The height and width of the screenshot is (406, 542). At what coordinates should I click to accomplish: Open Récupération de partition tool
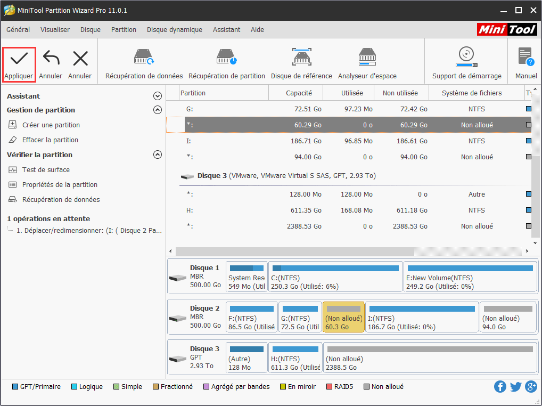pos(227,64)
